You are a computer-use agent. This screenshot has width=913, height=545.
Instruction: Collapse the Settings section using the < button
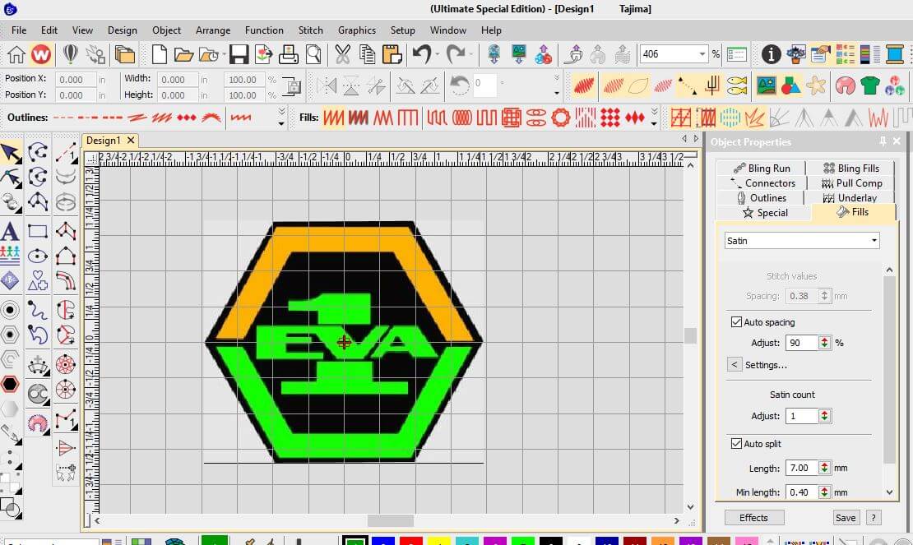point(735,365)
